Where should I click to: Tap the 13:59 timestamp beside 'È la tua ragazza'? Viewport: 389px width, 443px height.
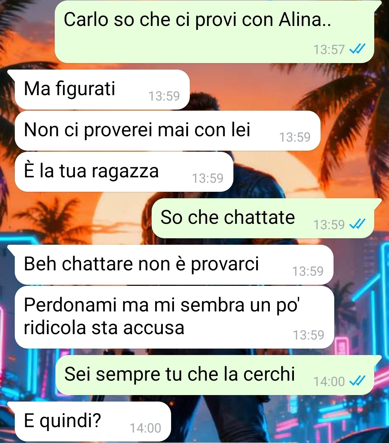tap(208, 178)
